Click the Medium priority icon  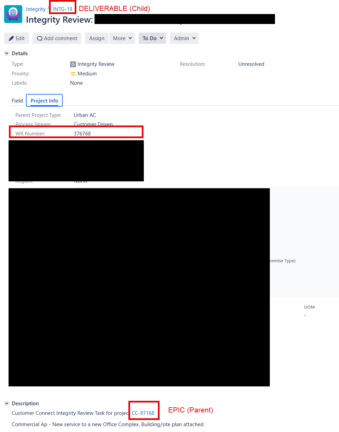(73, 74)
